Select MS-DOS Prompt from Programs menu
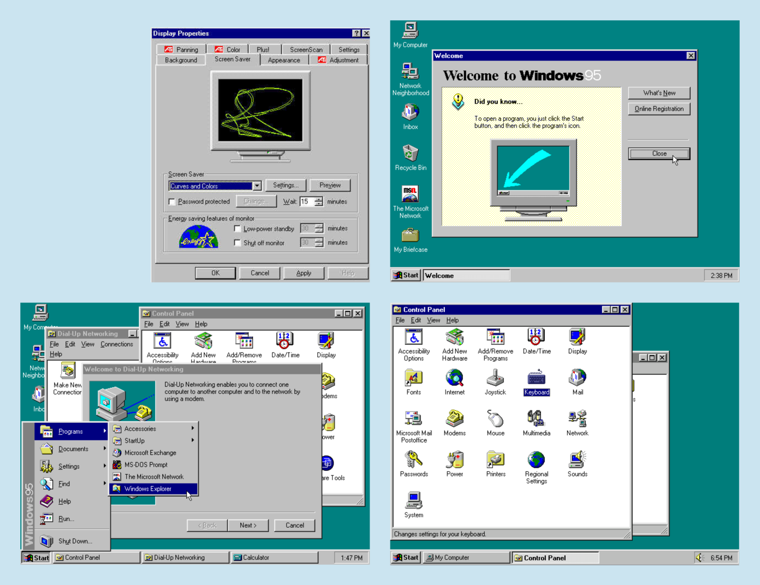 click(154, 464)
